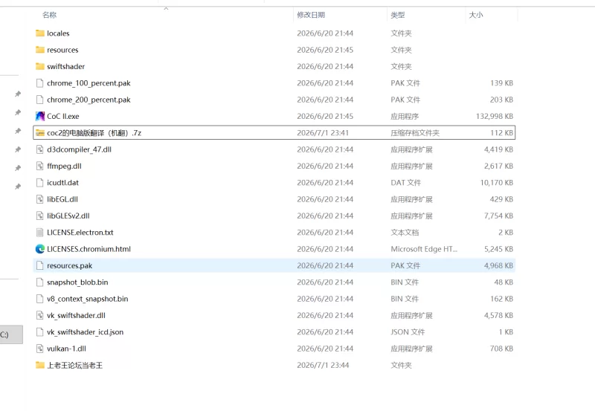Select the libEGL.dll file name
This screenshot has height=411, width=595.
click(62, 199)
